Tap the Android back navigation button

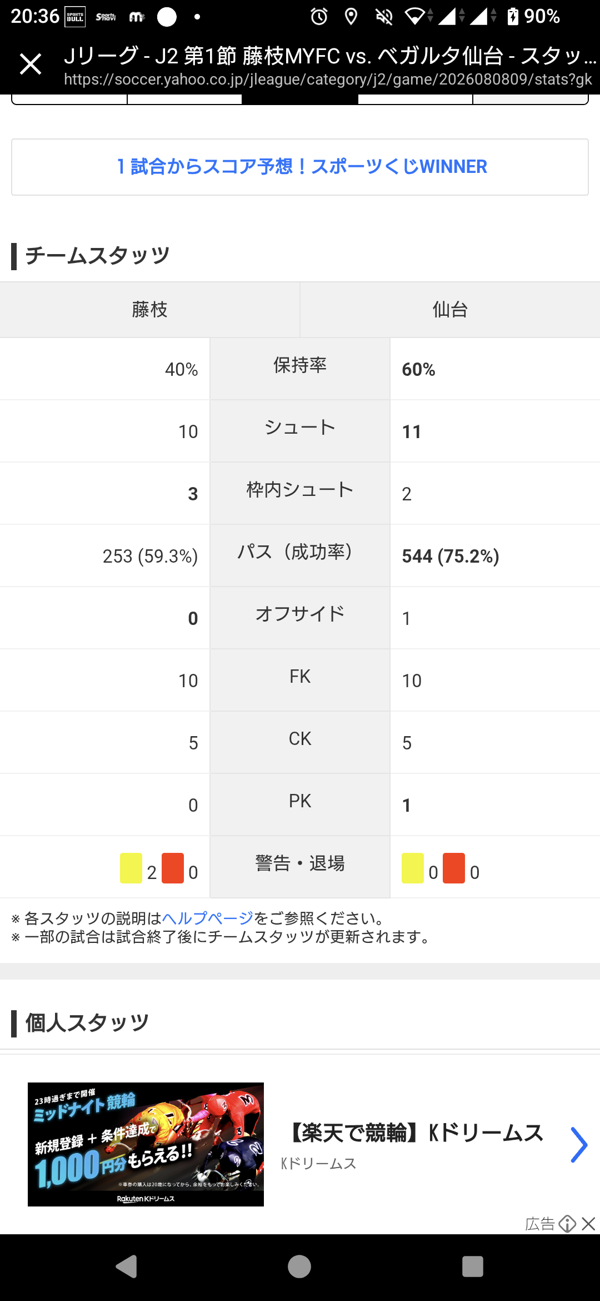(x=127, y=1267)
